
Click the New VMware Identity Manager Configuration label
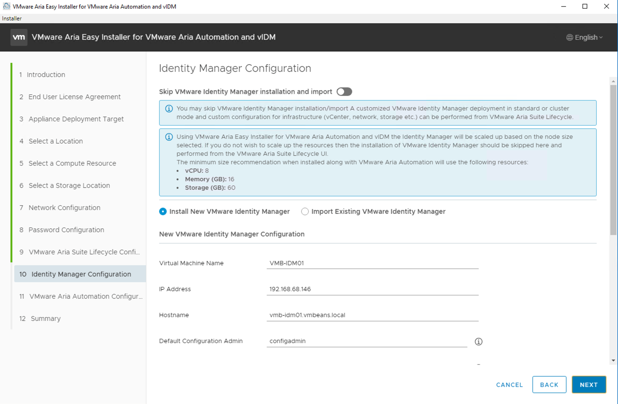click(x=232, y=234)
